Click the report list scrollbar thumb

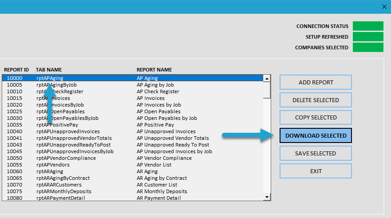click(x=267, y=90)
